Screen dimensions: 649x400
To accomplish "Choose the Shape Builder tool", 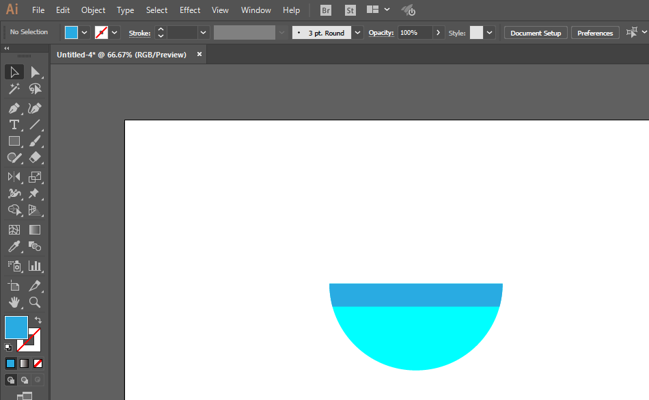I will click(14, 210).
